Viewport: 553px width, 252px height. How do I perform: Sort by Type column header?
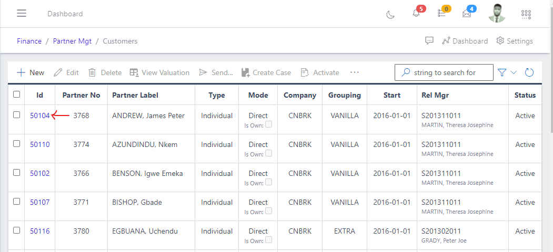pyautogui.click(x=217, y=95)
